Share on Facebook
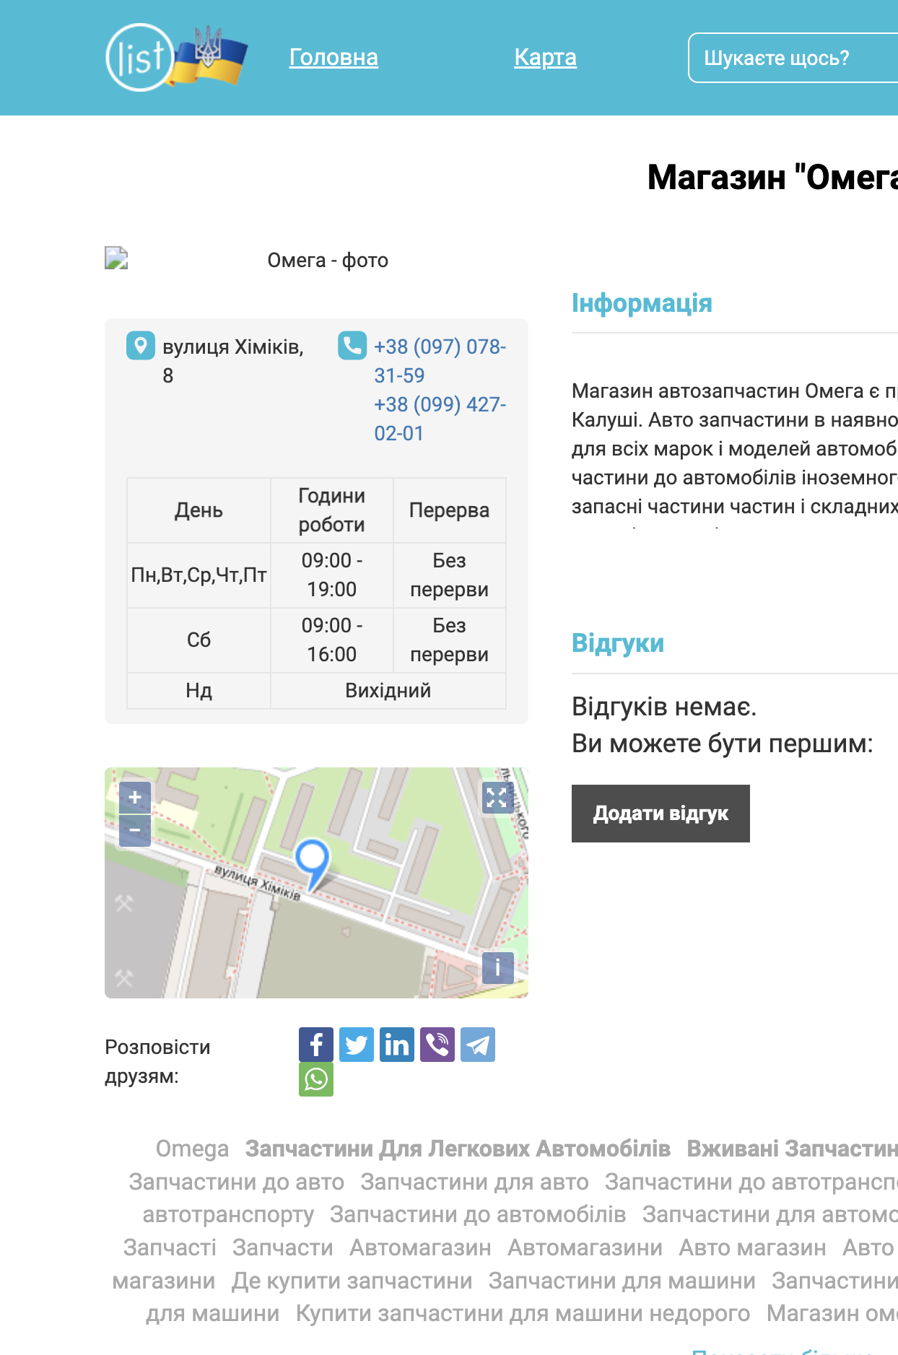Viewport: 898px width, 1355px height. (316, 1045)
